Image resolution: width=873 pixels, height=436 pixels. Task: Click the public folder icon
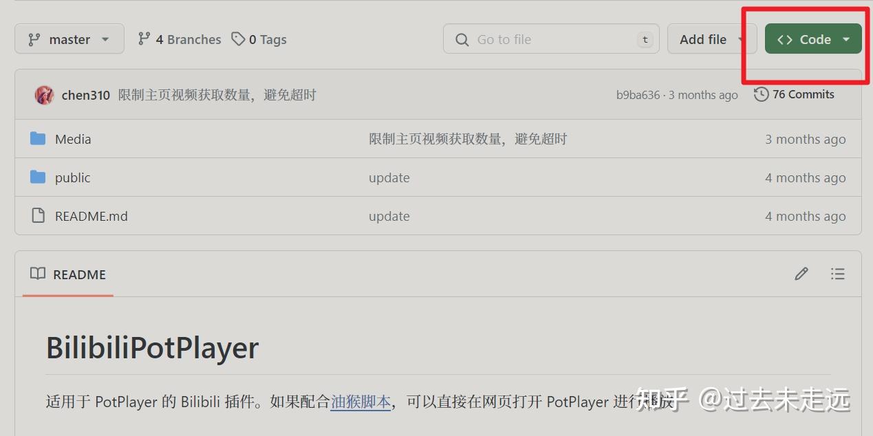(x=39, y=177)
